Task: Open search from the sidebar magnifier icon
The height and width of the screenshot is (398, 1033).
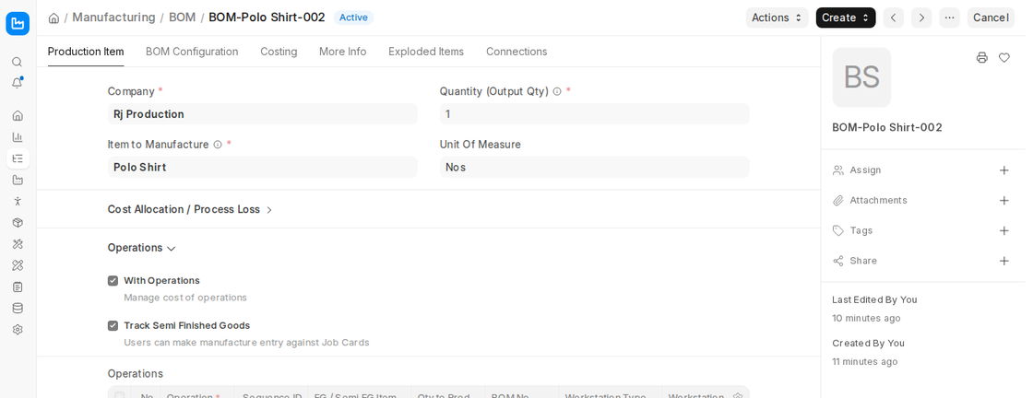Action: click(x=18, y=62)
